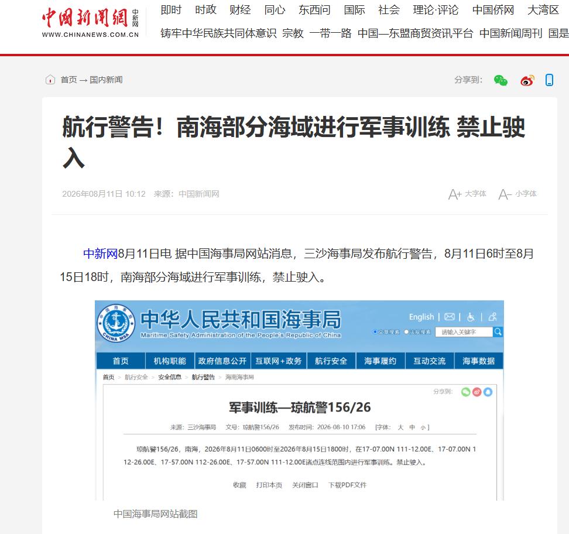Click the date 2026年08月11日 10:12
The width and height of the screenshot is (569, 534).
tap(104, 194)
